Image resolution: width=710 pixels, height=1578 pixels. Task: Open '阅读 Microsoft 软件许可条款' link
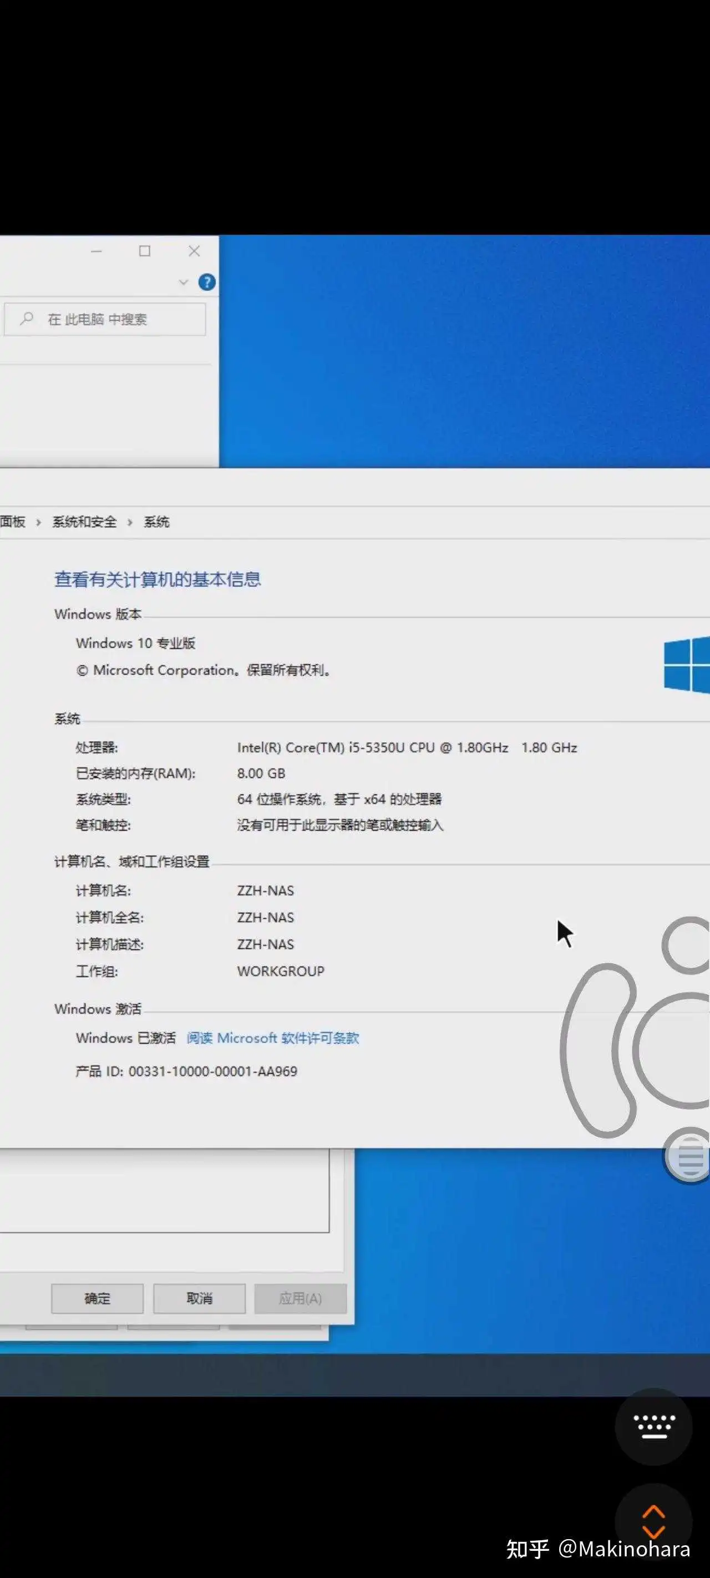pos(272,1038)
